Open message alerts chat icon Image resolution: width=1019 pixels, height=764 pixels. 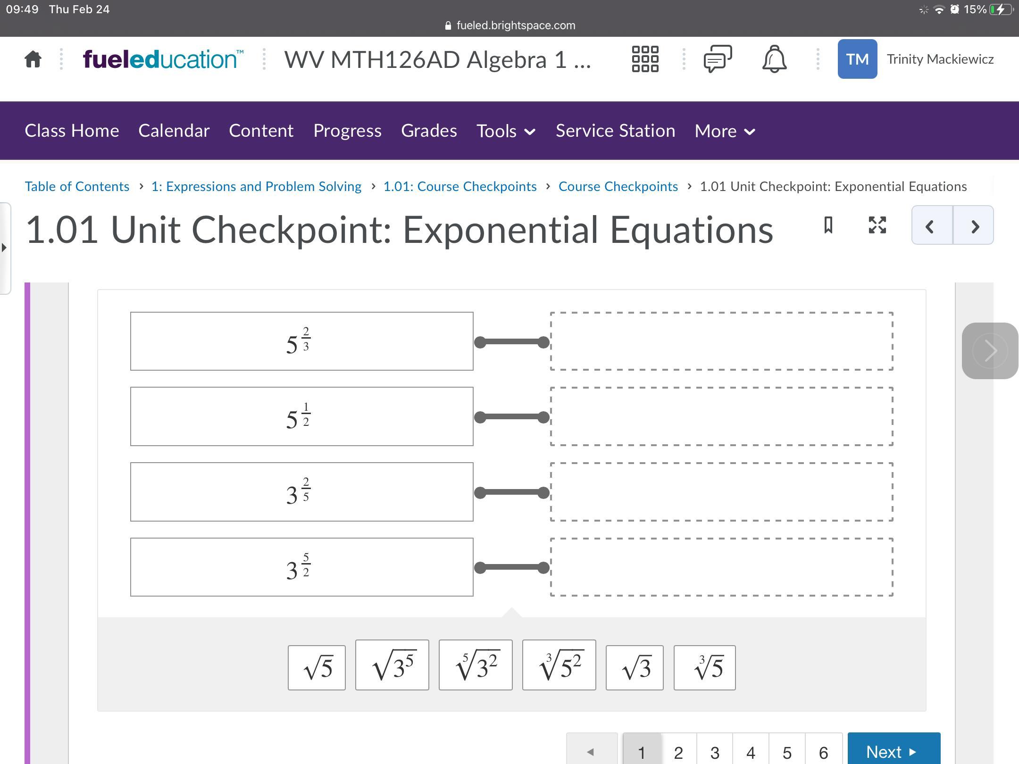click(718, 59)
